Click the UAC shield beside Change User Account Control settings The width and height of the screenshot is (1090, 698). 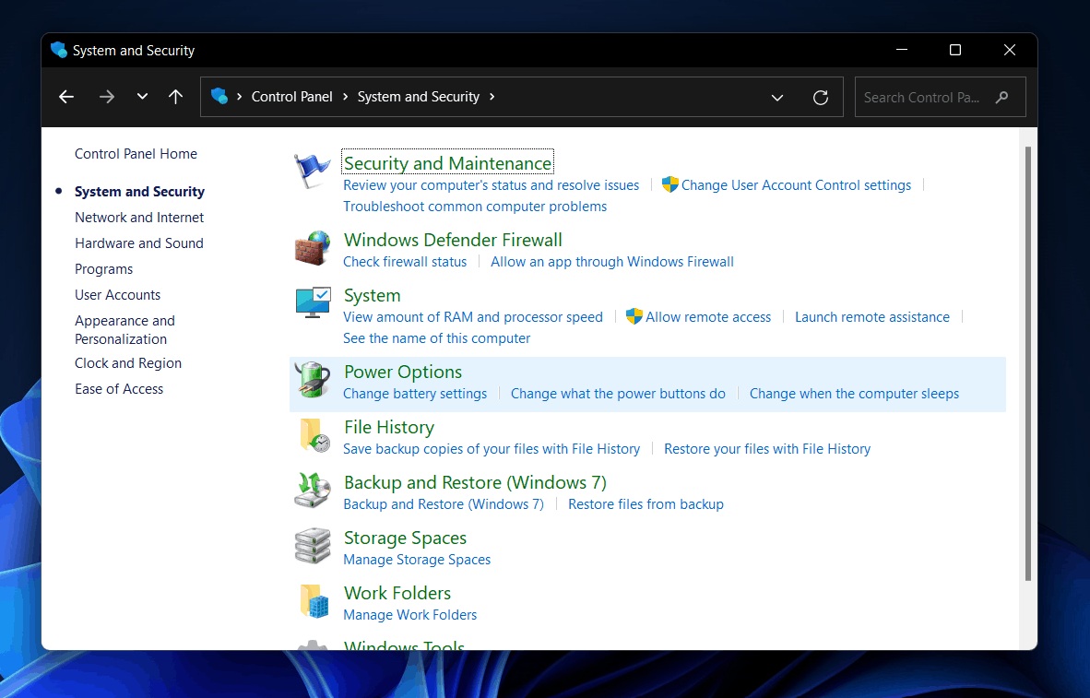669,184
